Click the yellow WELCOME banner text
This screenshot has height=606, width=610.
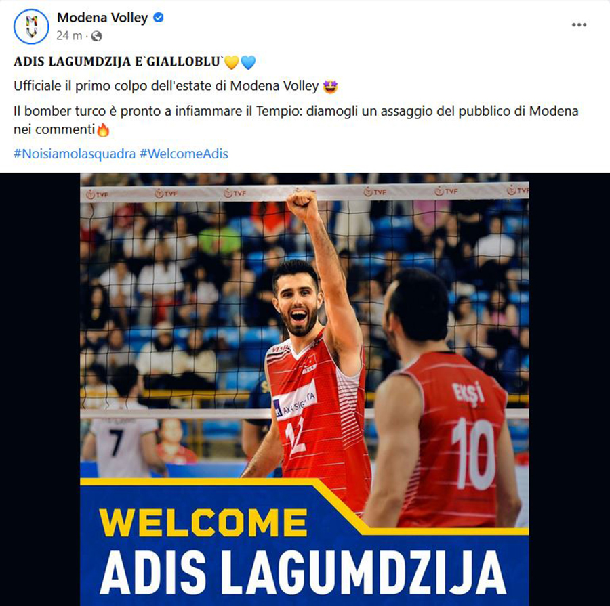[203, 523]
